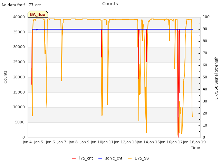This screenshot has width=221, height=165.
Task: Click the 10 right-axis label
Action: coord(205,125)
